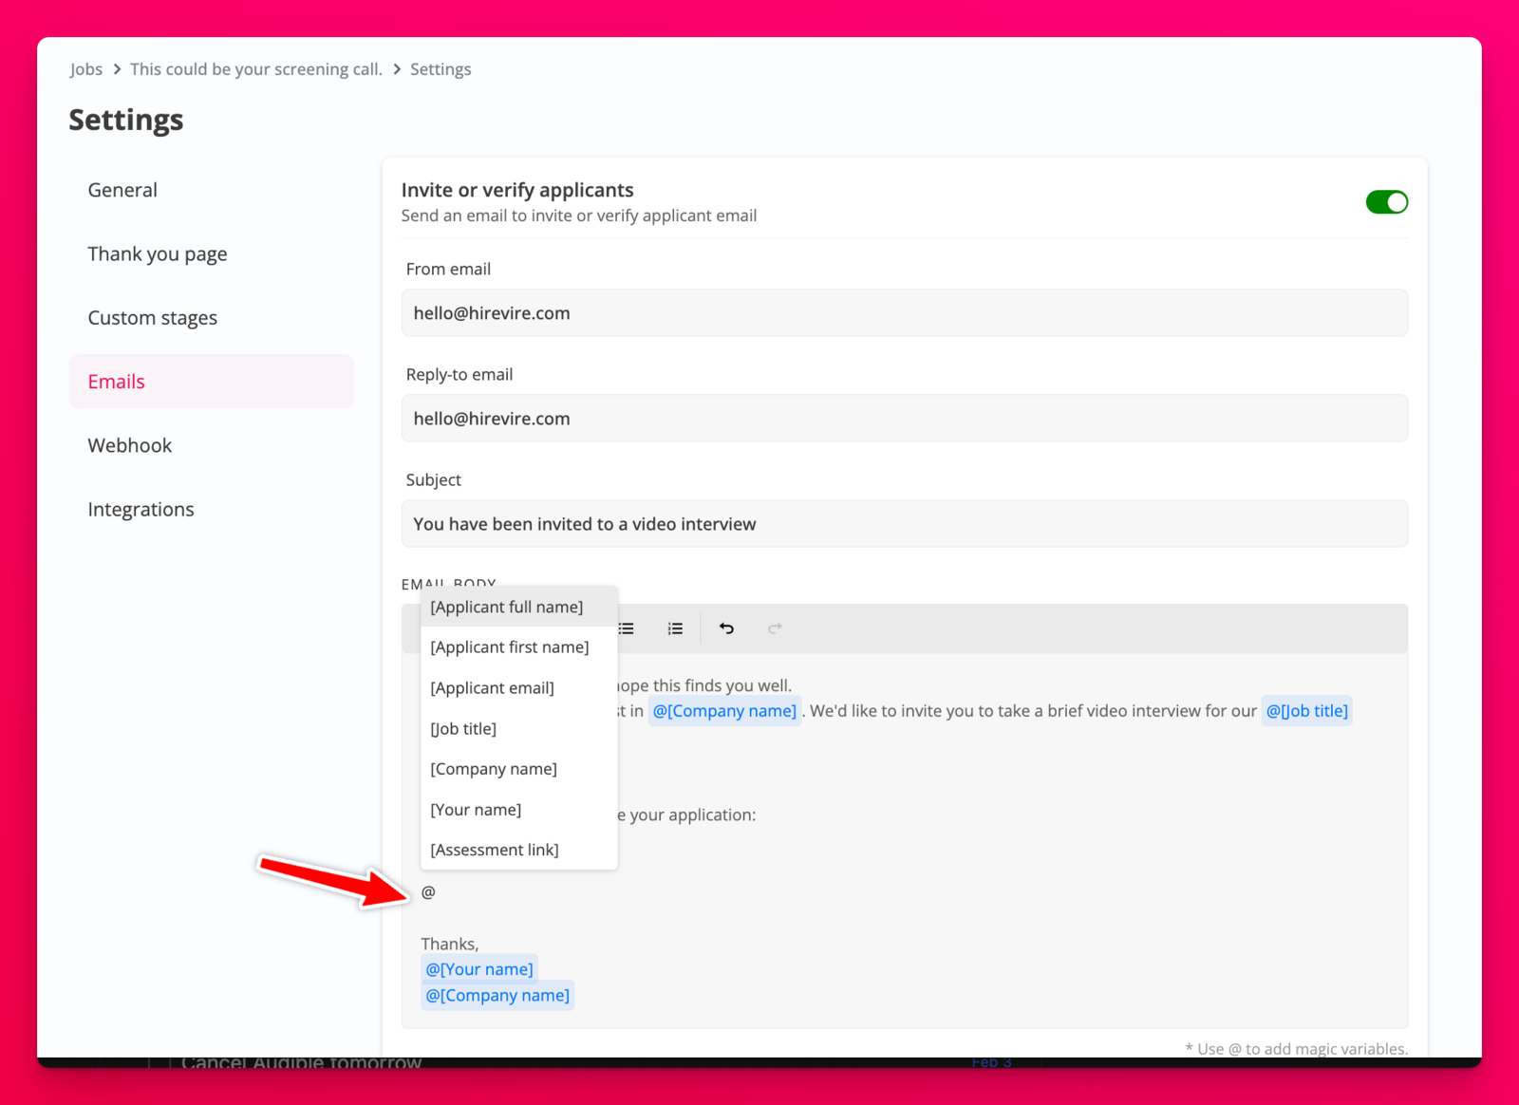This screenshot has width=1519, height=1105.
Task: Navigate back via the Jobs breadcrumb
Action: pos(85,68)
